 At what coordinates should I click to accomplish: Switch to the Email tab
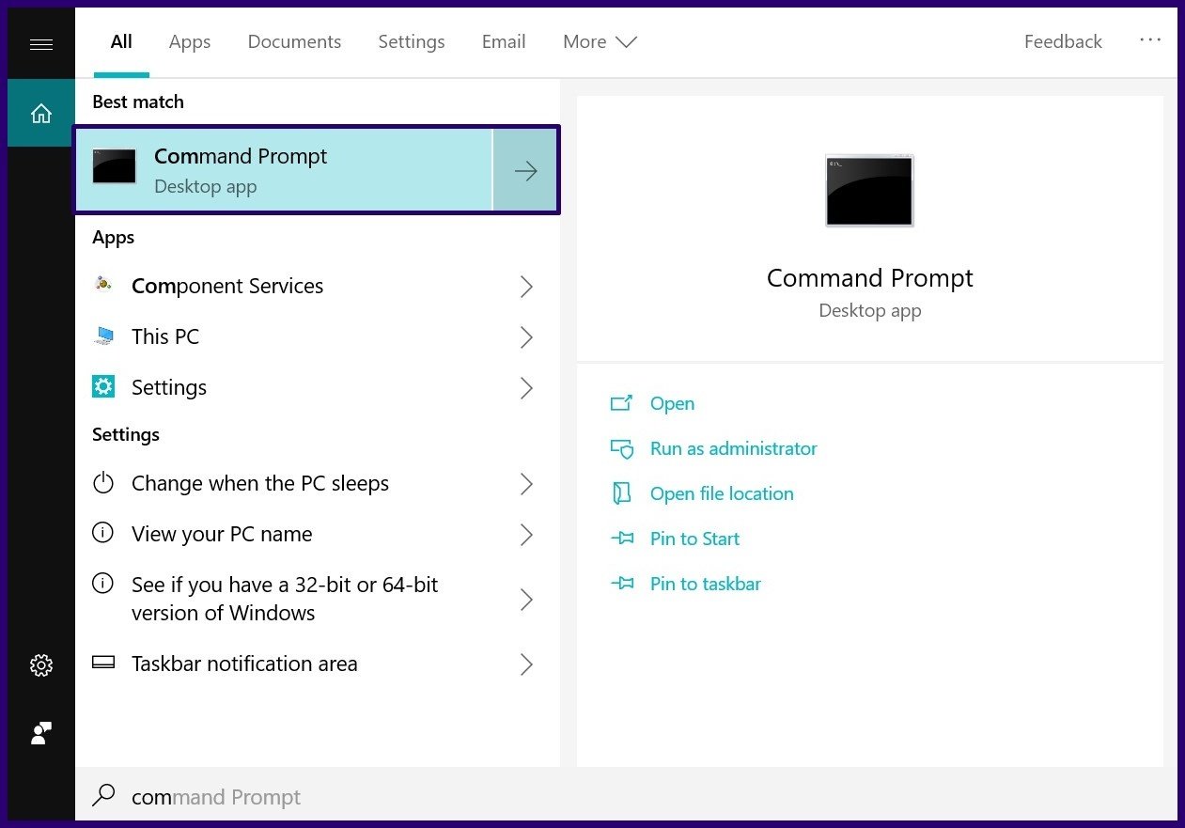click(x=504, y=41)
